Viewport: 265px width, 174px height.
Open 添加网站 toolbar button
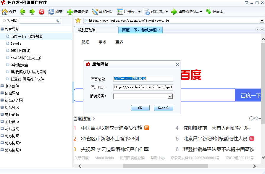point(103,12)
